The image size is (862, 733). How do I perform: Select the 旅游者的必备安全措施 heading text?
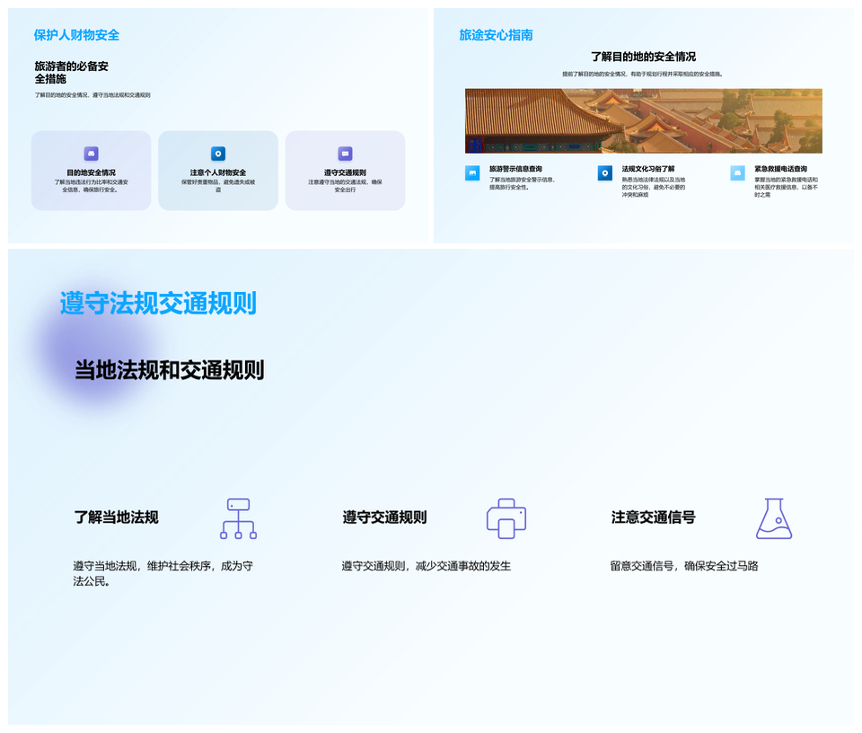(x=72, y=73)
